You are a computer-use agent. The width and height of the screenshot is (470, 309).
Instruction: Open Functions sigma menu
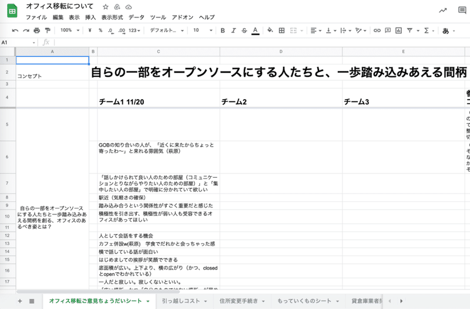[429, 30]
